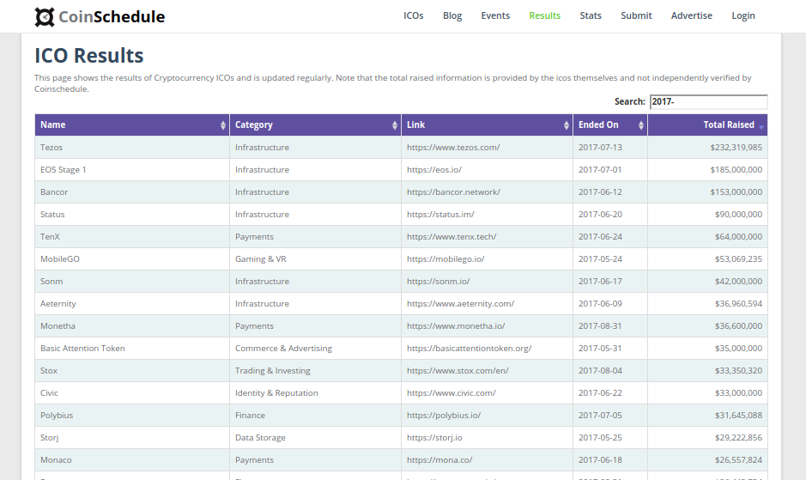Viewport: 806px width, 480px height.
Task: Sort table by Link column arrows
Action: [x=566, y=125]
